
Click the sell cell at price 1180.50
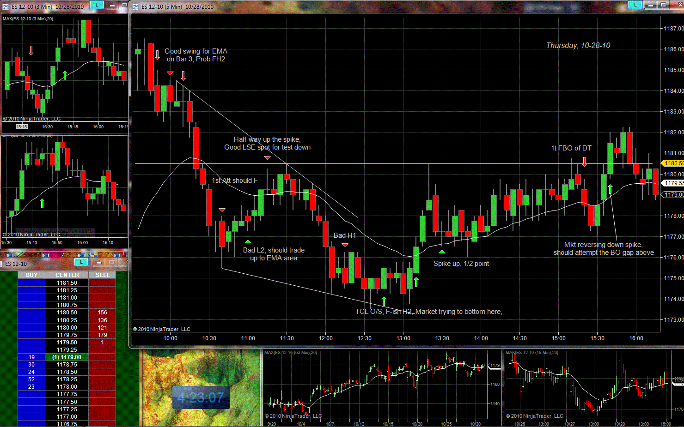click(102, 313)
